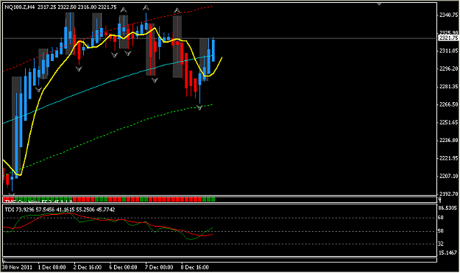Viewport: 460px width, 273px height.
Task: Click the 2 Dec 16:00 time label
Action: point(88,267)
